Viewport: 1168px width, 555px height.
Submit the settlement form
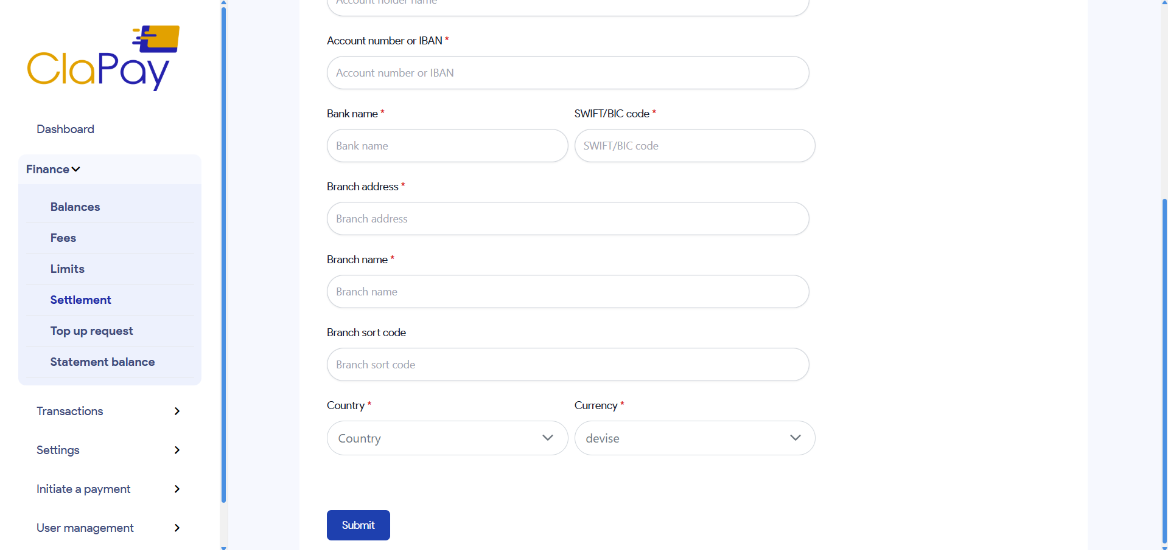pos(358,525)
